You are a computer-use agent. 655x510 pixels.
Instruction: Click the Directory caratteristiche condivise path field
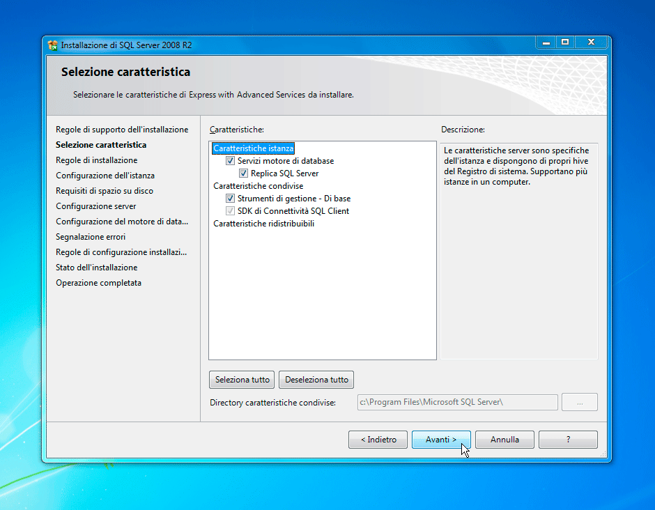tap(457, 402)
